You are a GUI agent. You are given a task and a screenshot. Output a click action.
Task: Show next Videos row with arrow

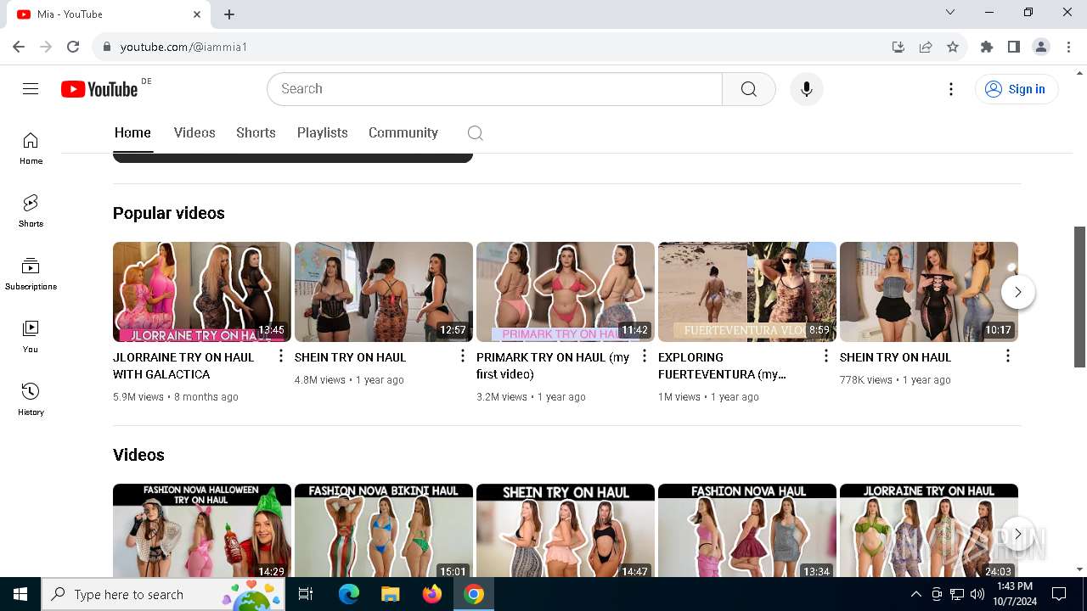coord(1017,534)
